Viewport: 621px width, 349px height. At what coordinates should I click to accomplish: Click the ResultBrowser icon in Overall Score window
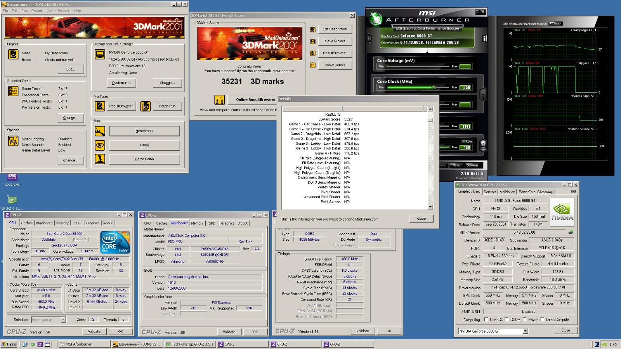pyautogui.click(x=313, y=53)
